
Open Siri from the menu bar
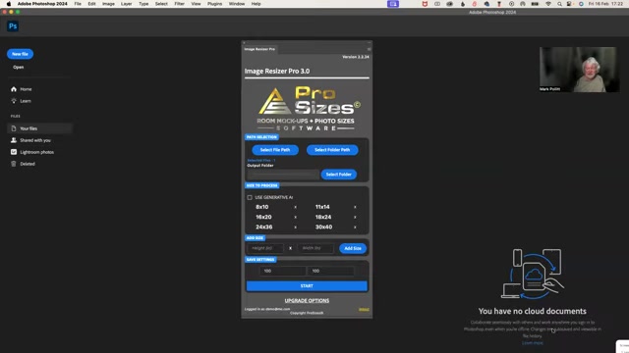pyautogui.click(x=581, y=4)
